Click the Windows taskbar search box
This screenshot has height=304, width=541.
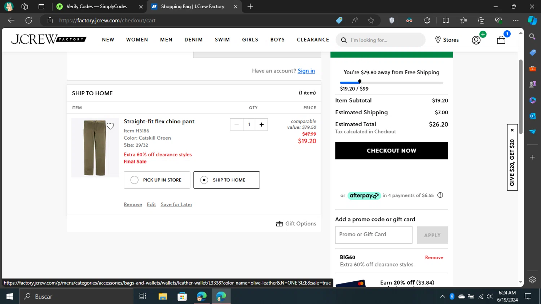click(76, 296)
